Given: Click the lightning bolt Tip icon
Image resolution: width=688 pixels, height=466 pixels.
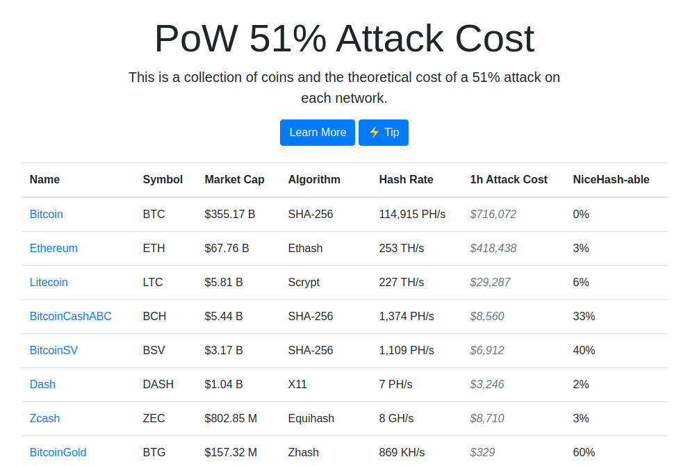Looking at the screenshot, I should point(374,133).
